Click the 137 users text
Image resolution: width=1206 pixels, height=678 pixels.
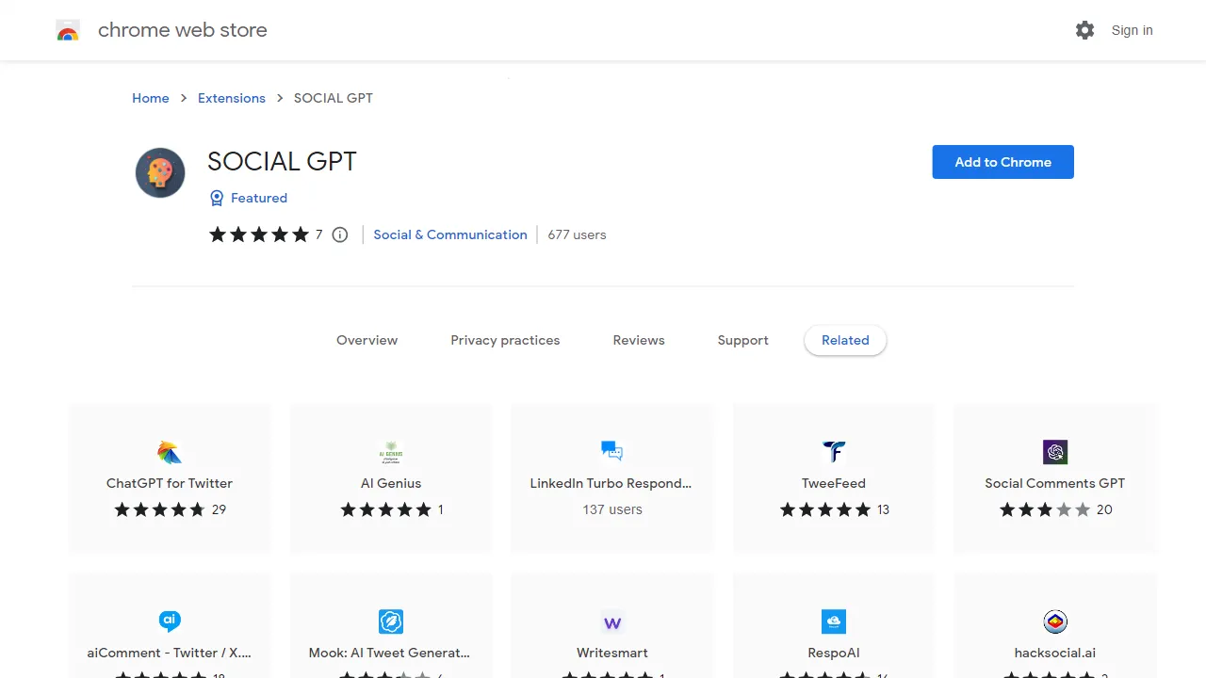click(x=612, y=509)
